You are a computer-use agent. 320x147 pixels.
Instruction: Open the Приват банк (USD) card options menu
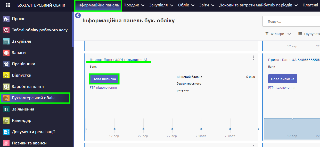point(254,58)
